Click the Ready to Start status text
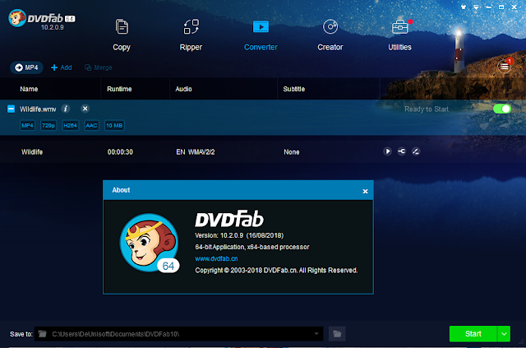 coord(427,109)
